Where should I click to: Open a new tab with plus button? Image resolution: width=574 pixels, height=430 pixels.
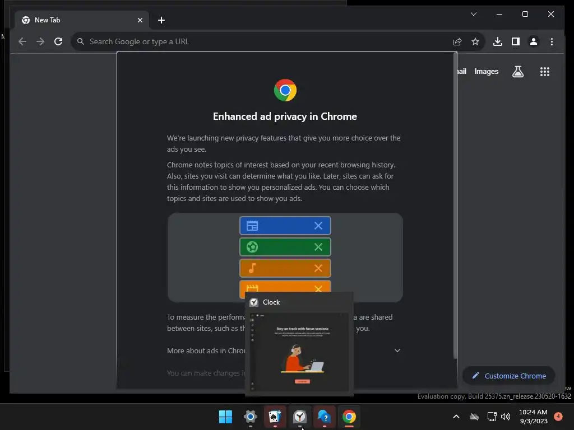[x=161, y=20]
